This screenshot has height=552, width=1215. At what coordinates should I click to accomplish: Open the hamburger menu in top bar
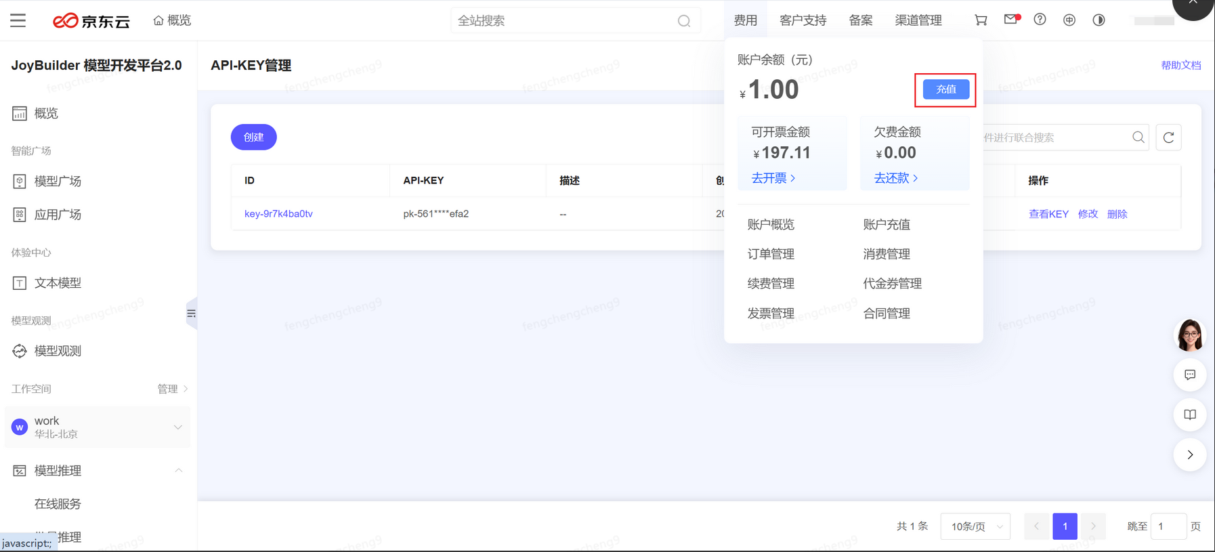point(18,20)
